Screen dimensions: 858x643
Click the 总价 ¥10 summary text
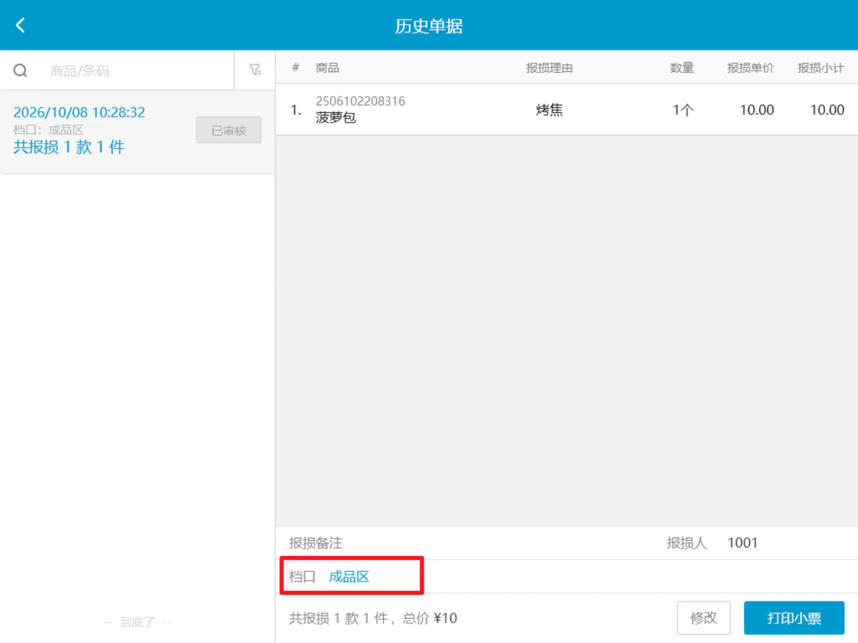point(430,618)
